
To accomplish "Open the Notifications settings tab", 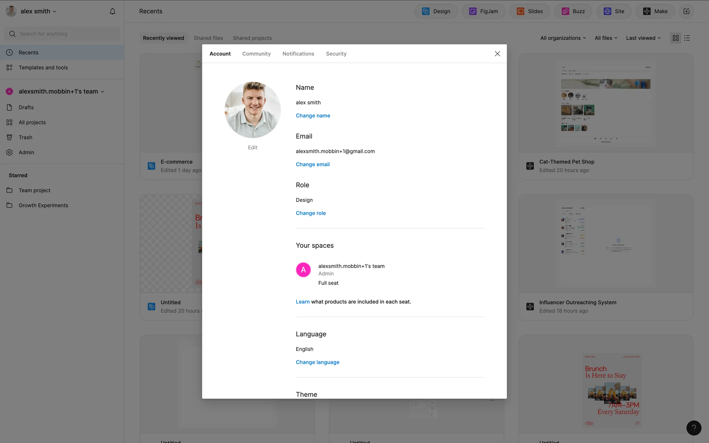I will pyautogui.click(x=298, y=54).
